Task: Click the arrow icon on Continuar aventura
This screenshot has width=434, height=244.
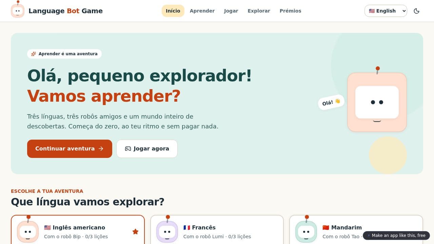Action: tap(101, 149)
